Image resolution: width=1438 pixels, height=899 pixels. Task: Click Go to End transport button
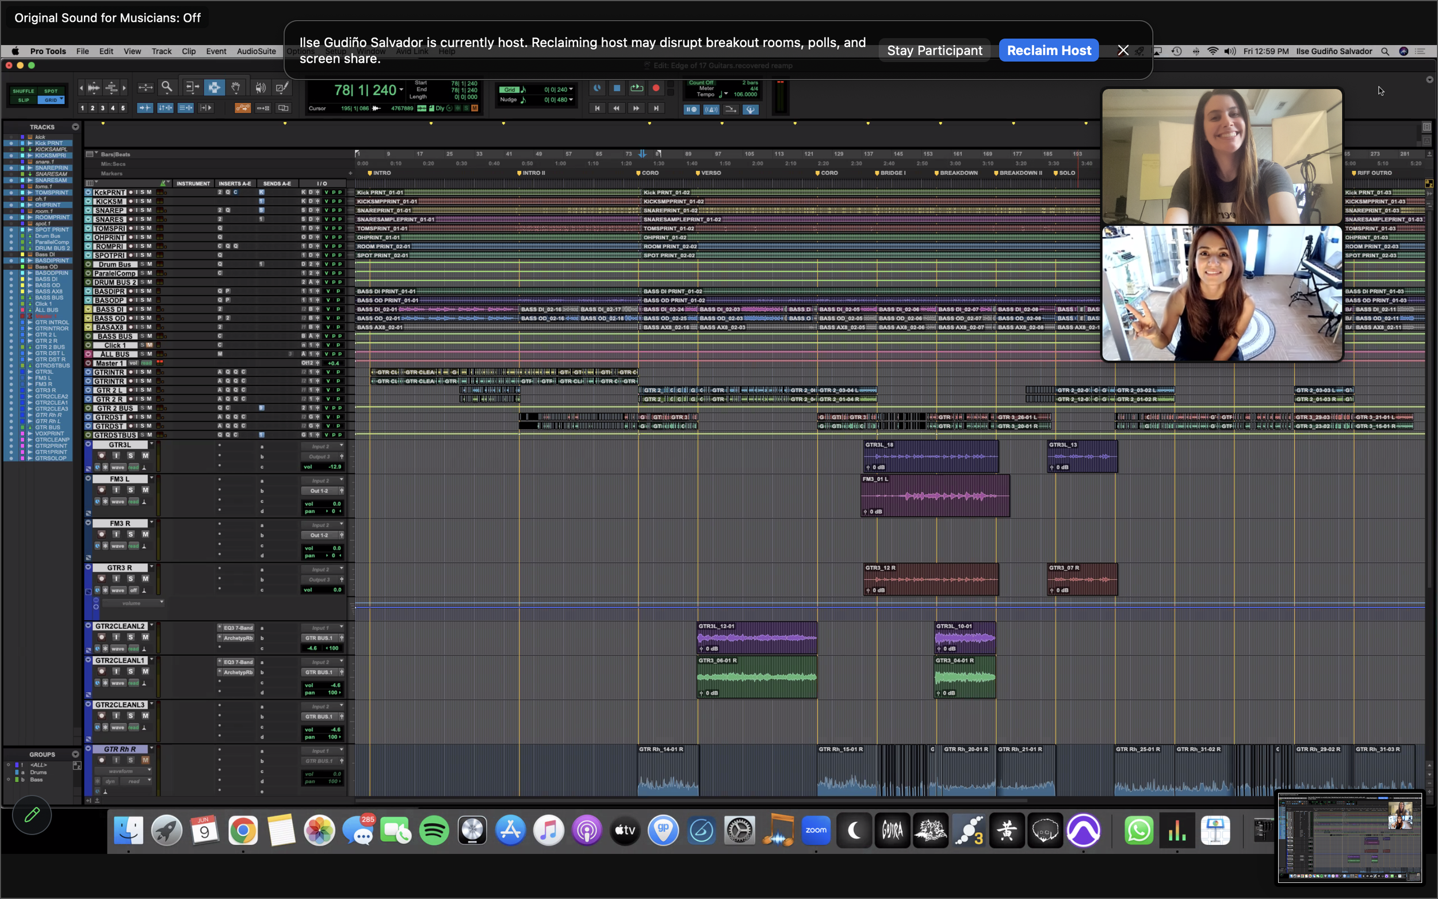pos(656,108)
